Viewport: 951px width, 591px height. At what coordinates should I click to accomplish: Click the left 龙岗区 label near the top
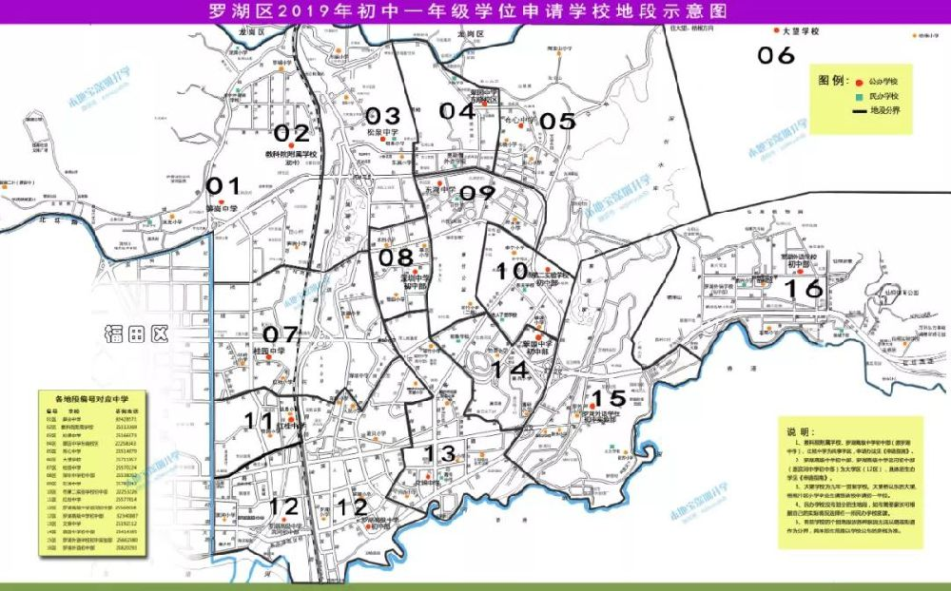pos(252,32)
